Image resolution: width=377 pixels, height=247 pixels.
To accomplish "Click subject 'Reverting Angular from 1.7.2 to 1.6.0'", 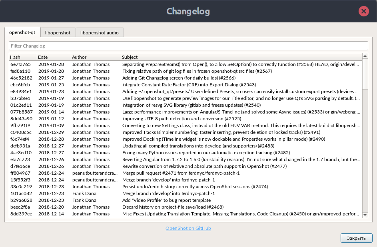I will (241, 159).
